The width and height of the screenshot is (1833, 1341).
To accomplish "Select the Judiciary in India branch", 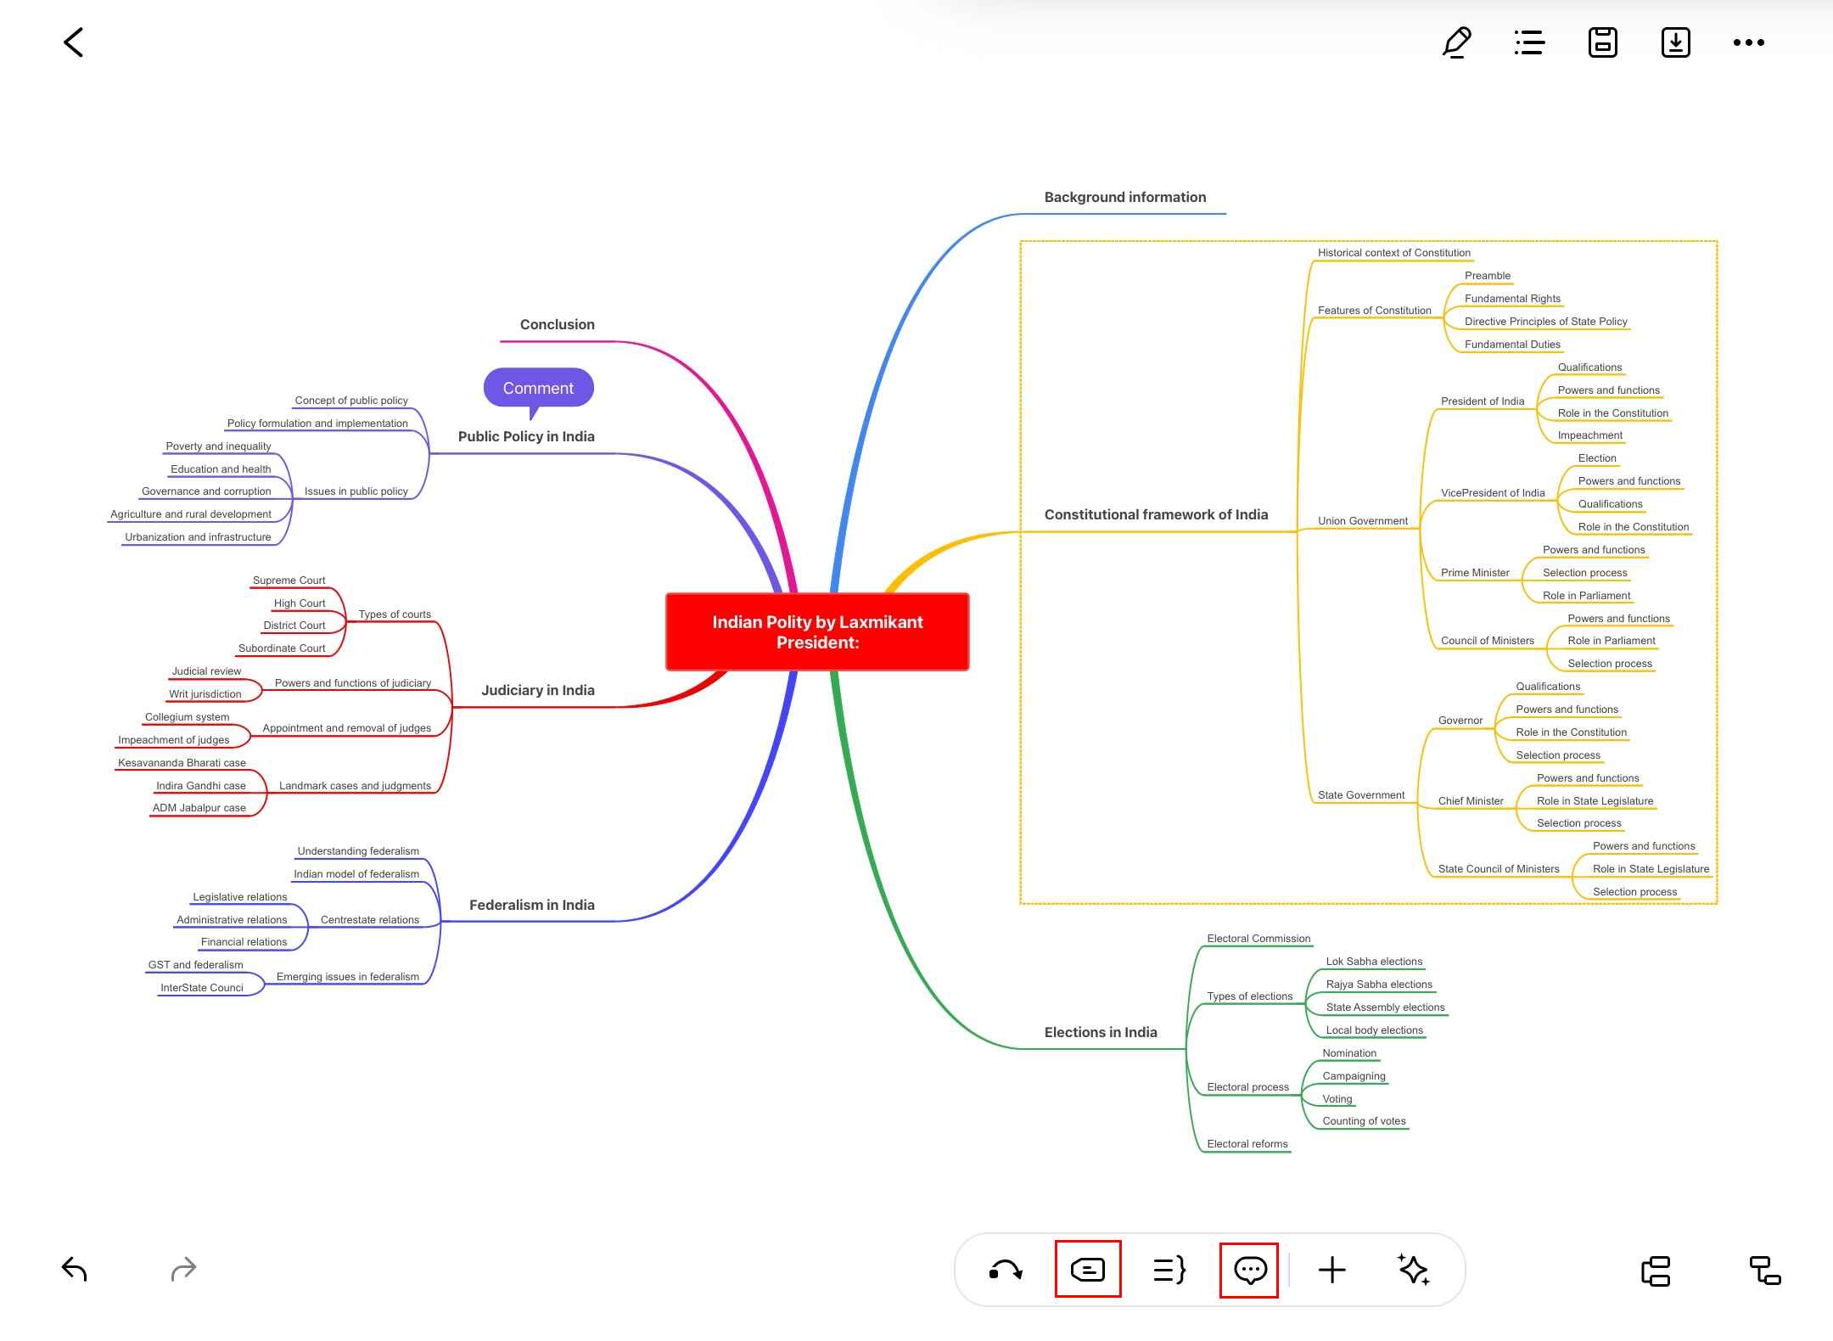I will [x=537, y=690].
